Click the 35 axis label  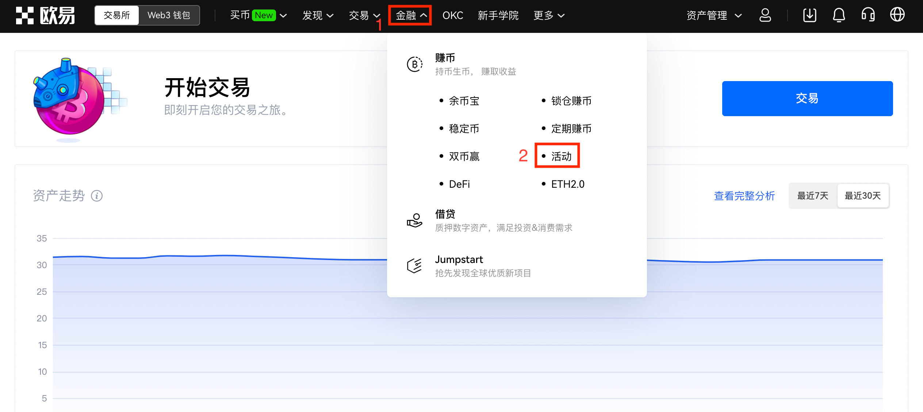tap(42, 239)
